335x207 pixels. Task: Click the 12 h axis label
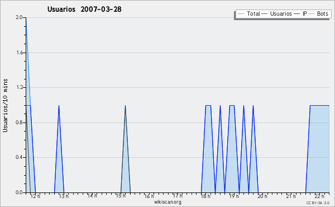[x=35, y=196]
